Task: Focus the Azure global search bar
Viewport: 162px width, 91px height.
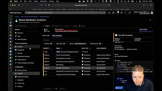Action: (65, 13)
